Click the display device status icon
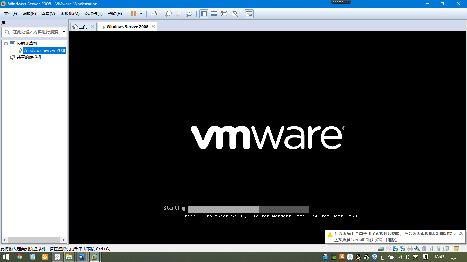Viewport: 467px width, 262px height. (446, 249)
